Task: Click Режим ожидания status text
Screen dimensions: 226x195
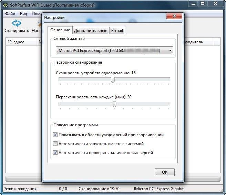Action: [20, 189]
